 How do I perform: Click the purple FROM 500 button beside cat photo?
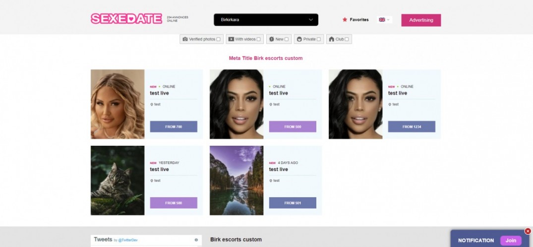[x=174, y=203]
